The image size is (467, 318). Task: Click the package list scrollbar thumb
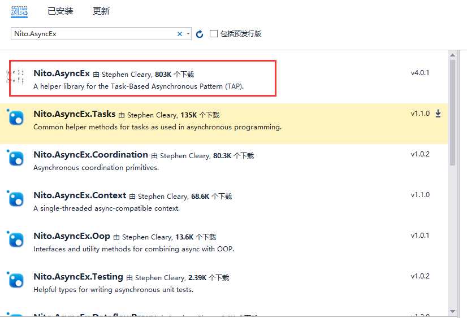452,112
